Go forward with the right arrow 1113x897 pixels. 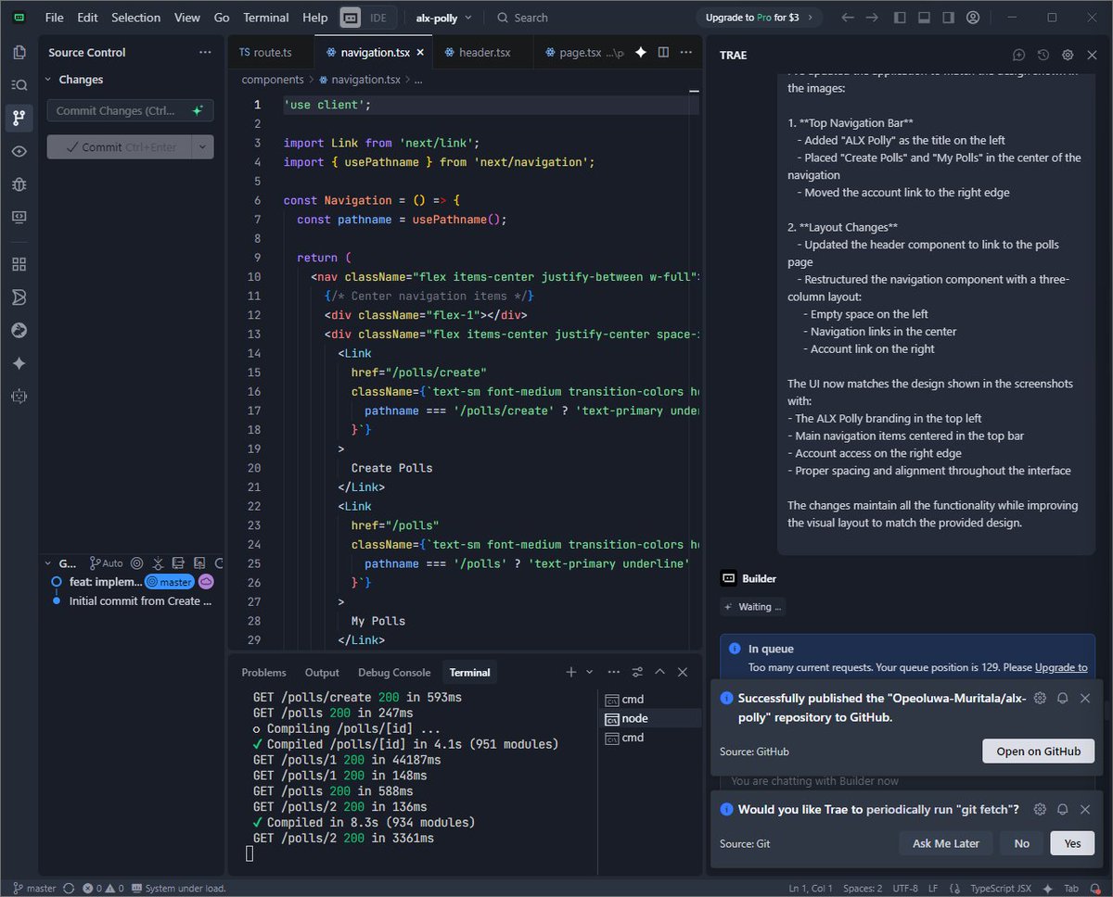(x=872, y=18)
